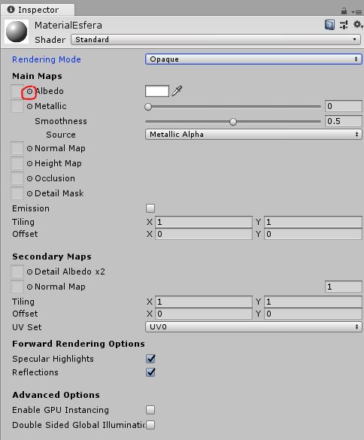Image resolution: width=364 pixels, height=440 pixels.
Task: Open the preset selector icon in the header
Action: (344, 25)
